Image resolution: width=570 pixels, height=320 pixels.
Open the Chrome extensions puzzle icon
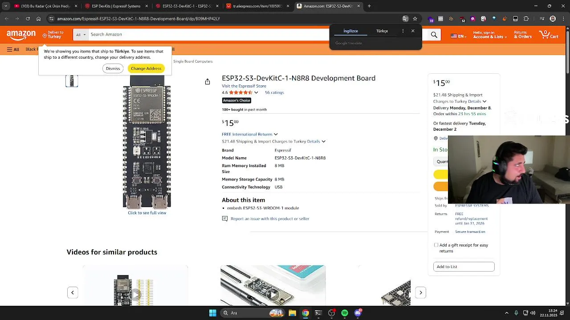tap(526, 19)
